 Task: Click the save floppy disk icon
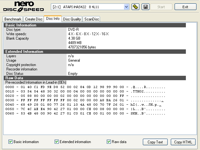pos(145,7)
